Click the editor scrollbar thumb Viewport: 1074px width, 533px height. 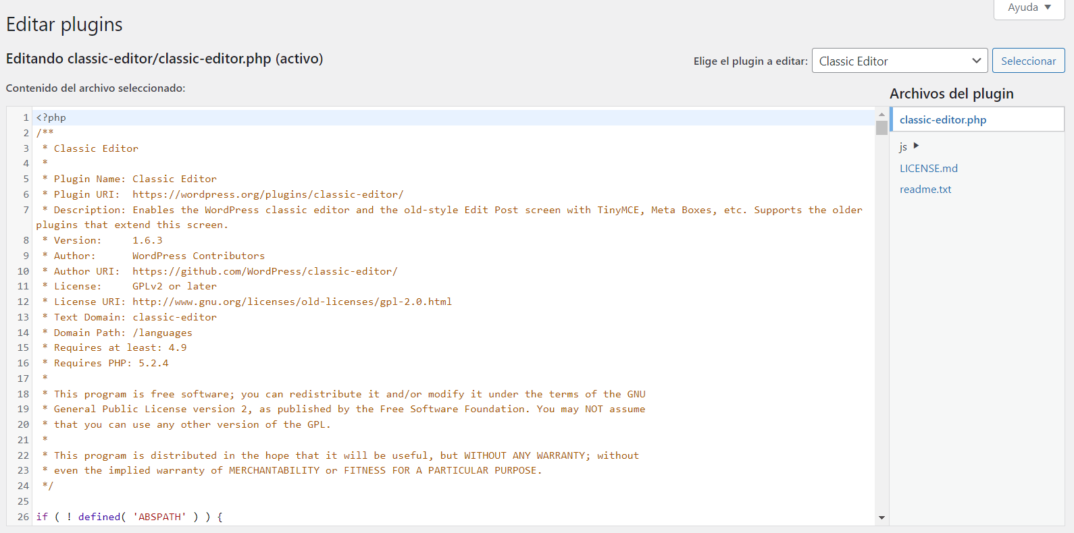pos(881,128)
